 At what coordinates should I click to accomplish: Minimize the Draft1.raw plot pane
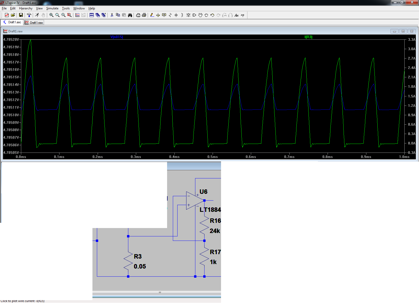pos(394,31)
